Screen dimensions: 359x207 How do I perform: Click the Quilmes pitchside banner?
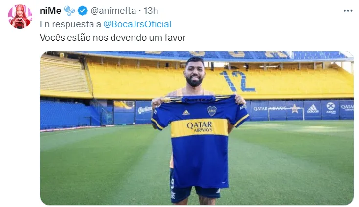point(144,111)
